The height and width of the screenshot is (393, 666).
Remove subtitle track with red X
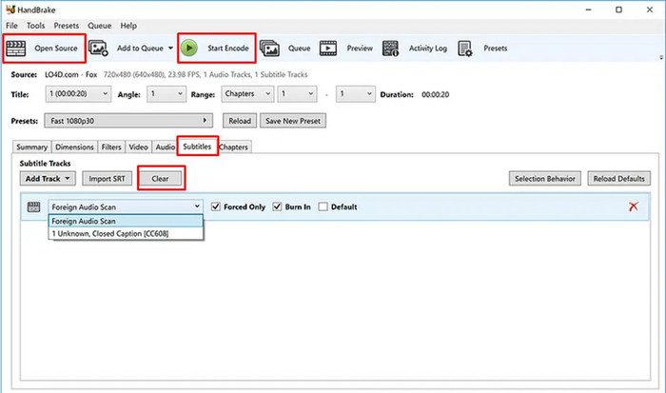tap(634, 206)
